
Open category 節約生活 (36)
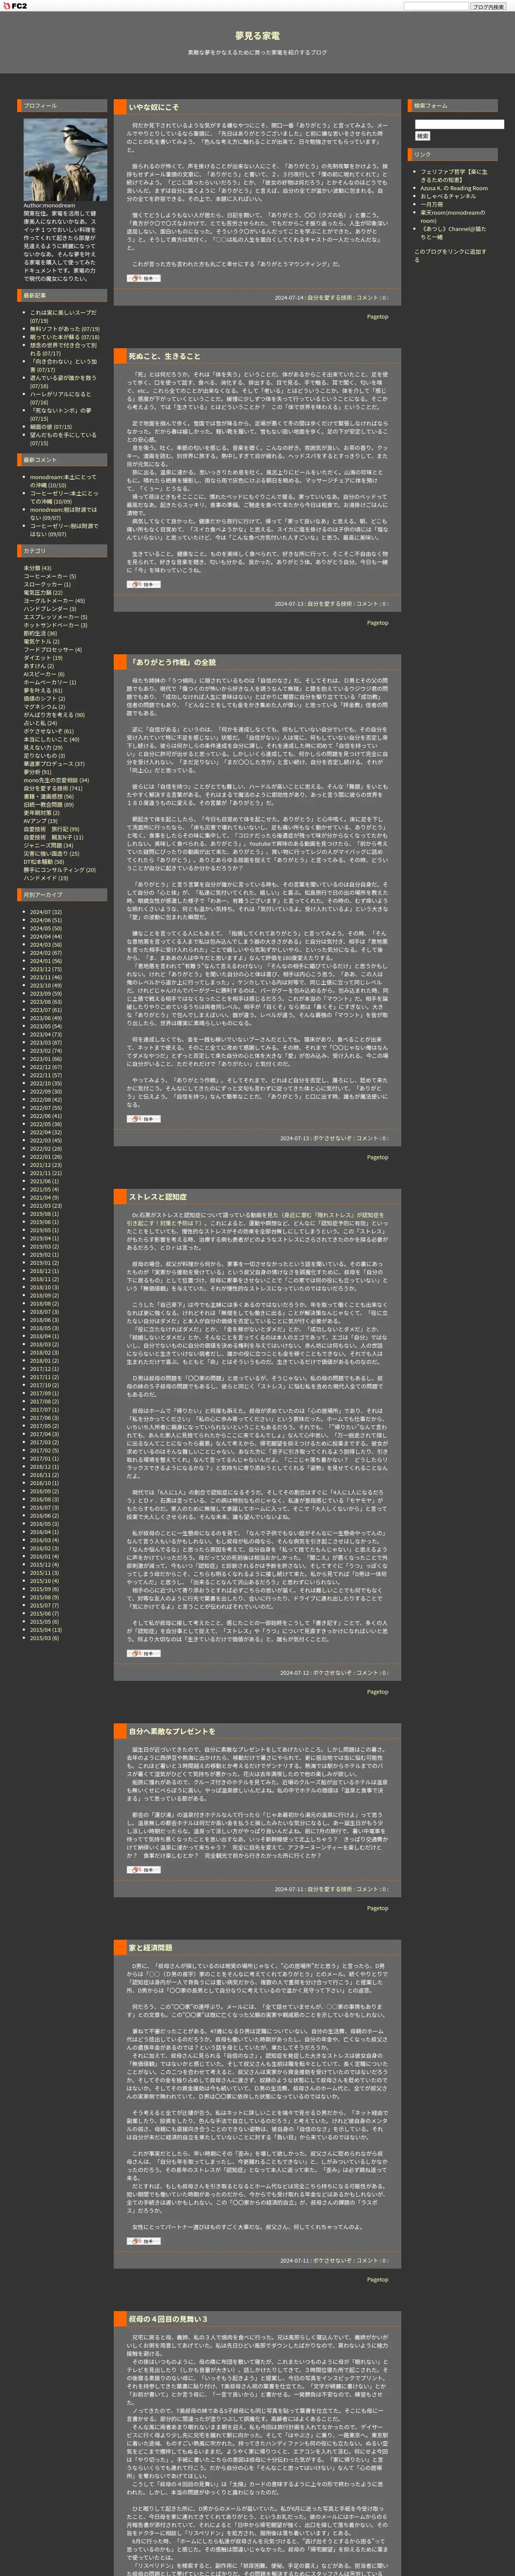(x=40, y=633)
